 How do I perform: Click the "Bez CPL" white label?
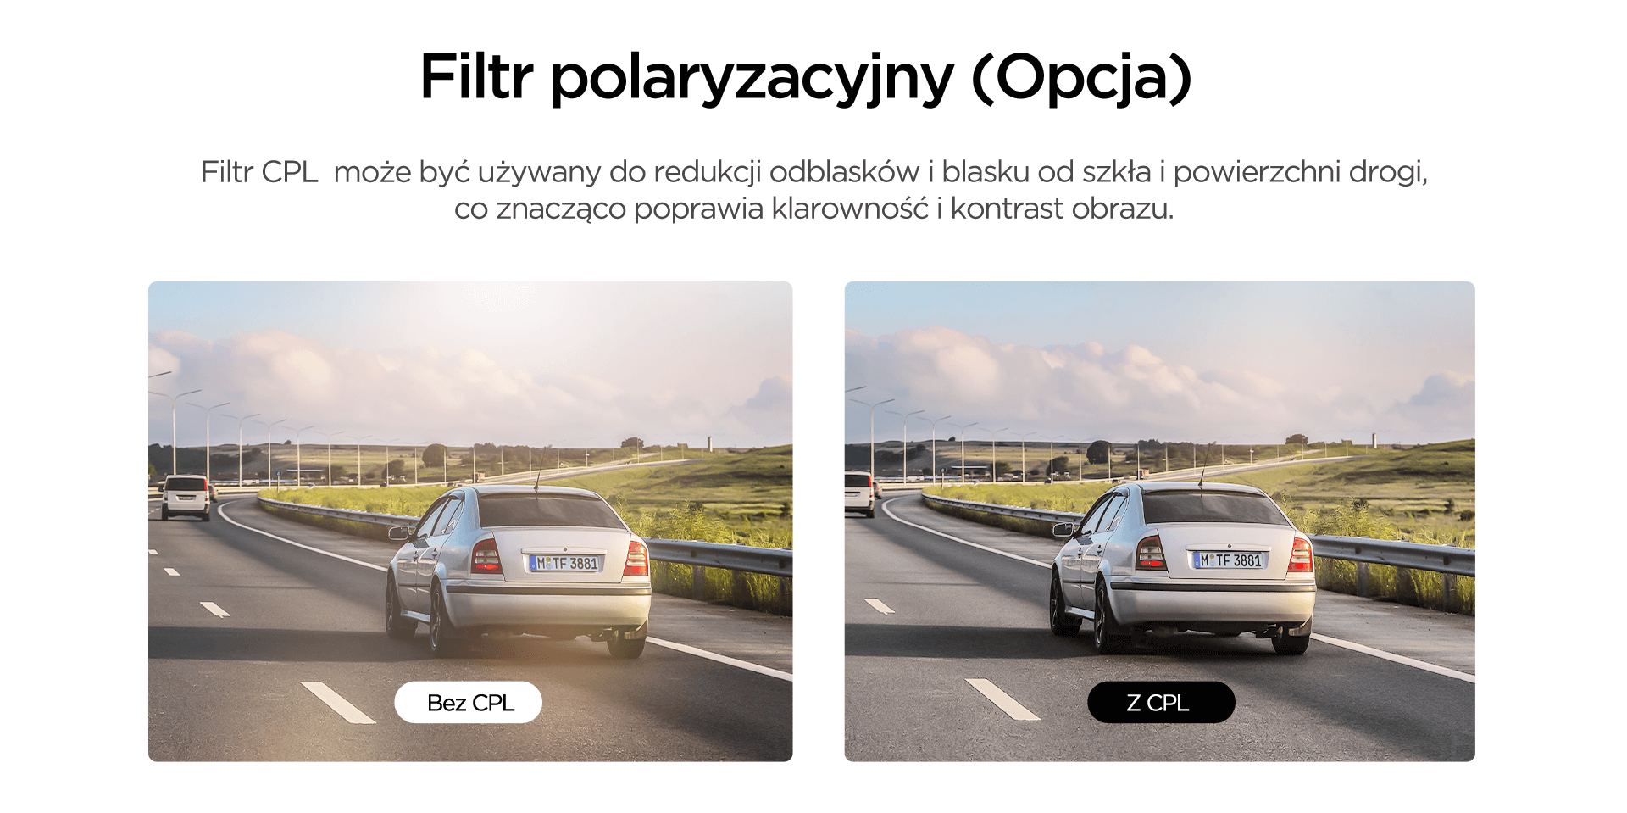468,702
